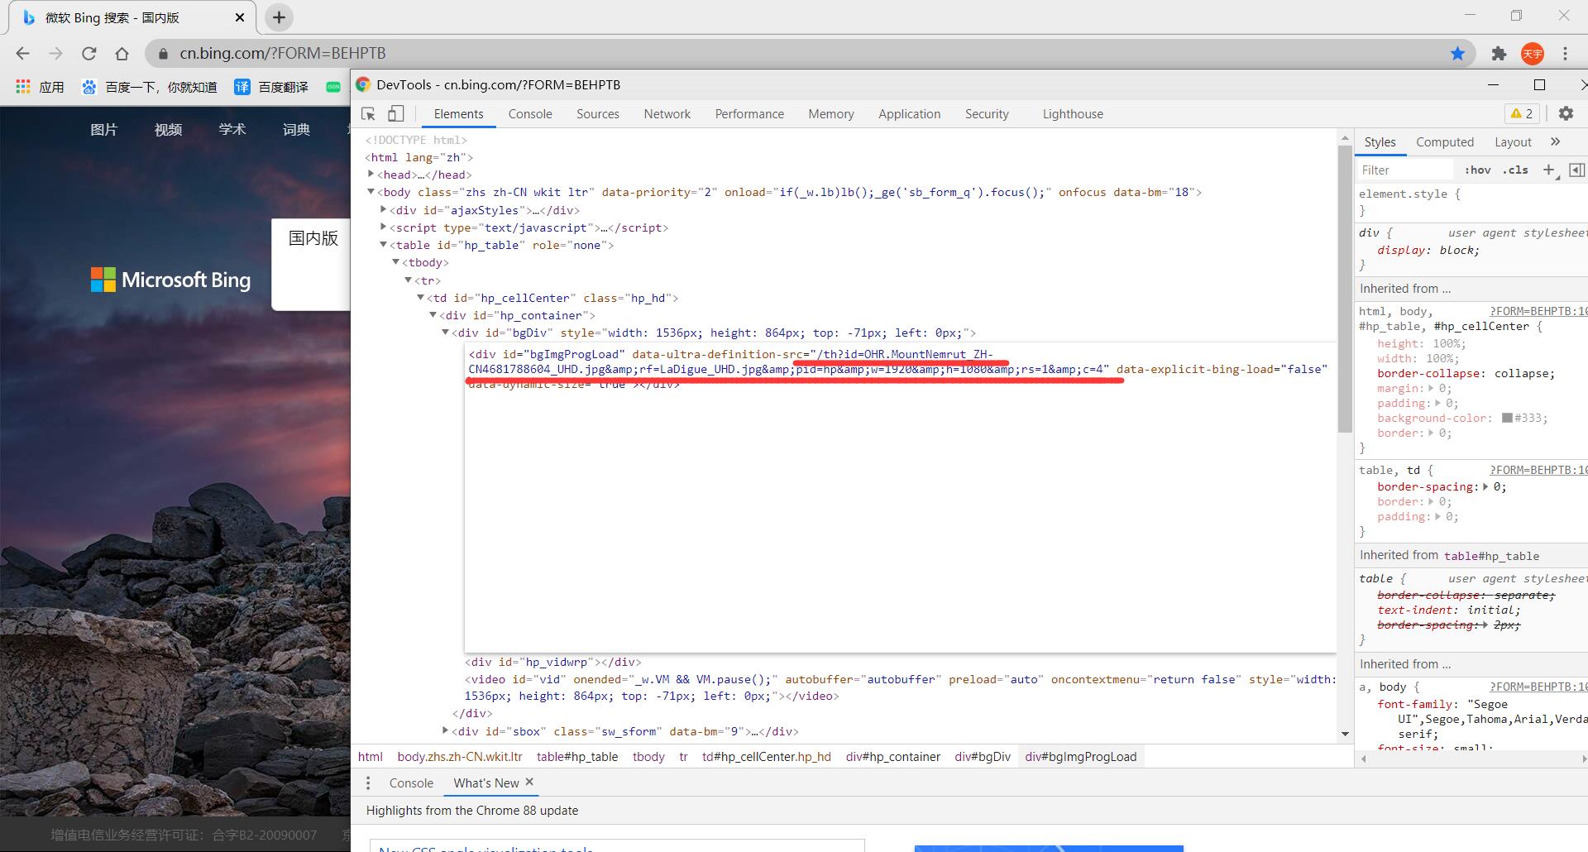1588x852 pixels.
Task: Toggle :hov element state panel
Action: 1477,170
